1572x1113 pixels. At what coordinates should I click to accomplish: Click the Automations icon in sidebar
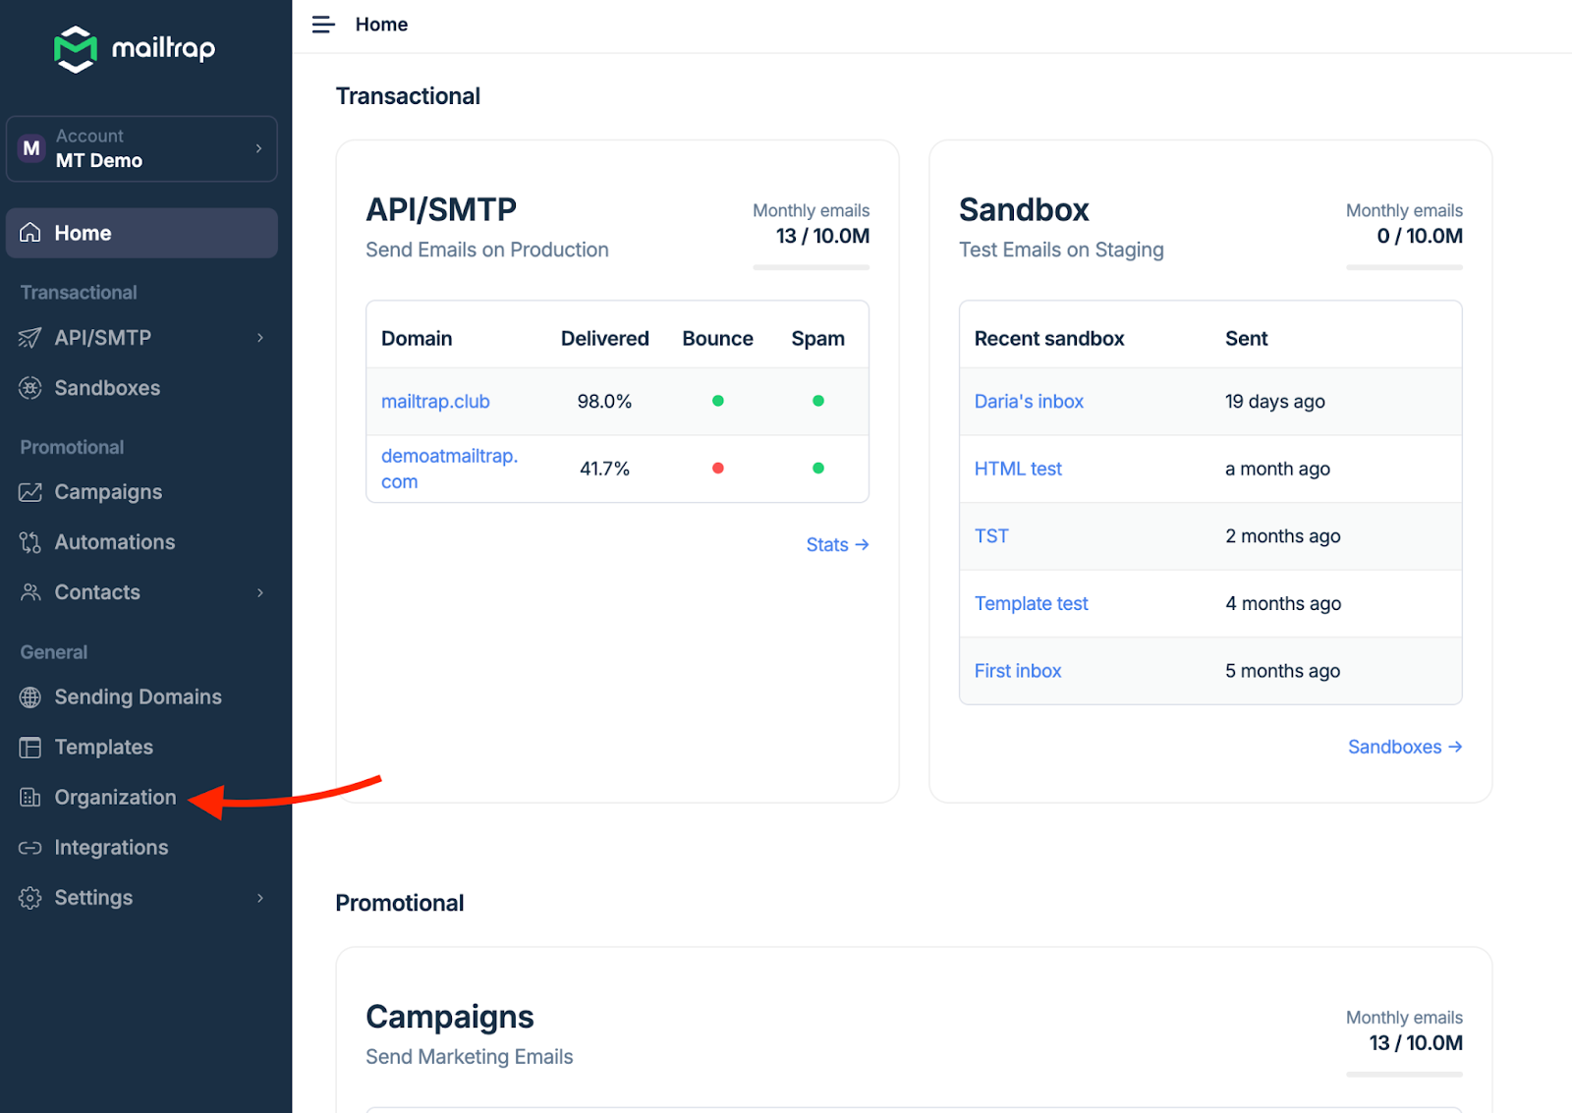[x=30, y=542]
